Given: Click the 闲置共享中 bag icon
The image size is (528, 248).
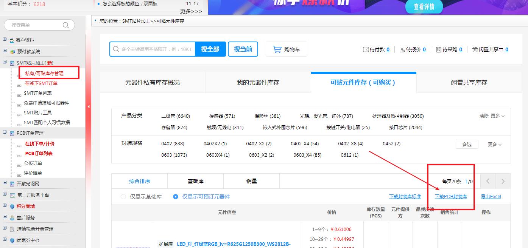Looking at the screenshot, I should point(475,49).
